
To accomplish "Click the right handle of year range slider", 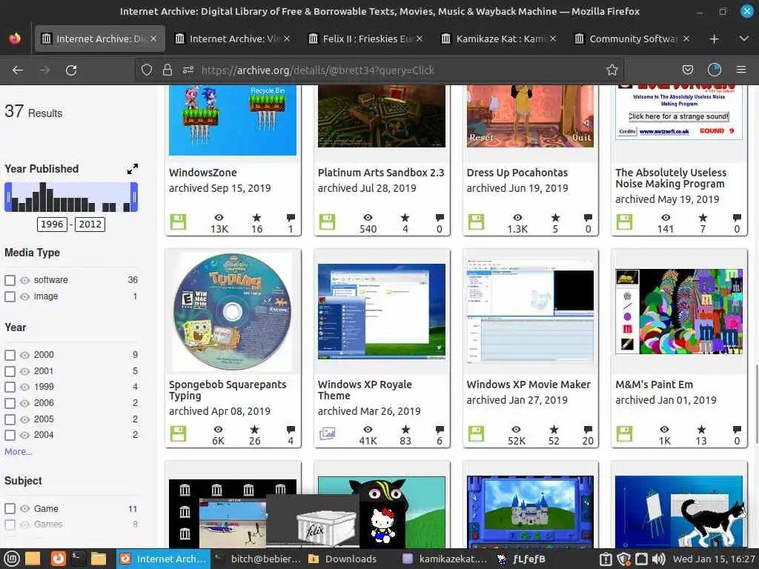I will [x=134, y=197].
